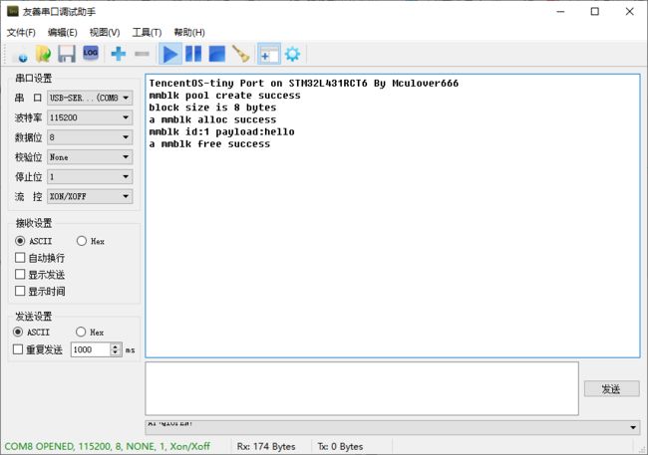Click the new file toolbar icon

click(21, 54)
